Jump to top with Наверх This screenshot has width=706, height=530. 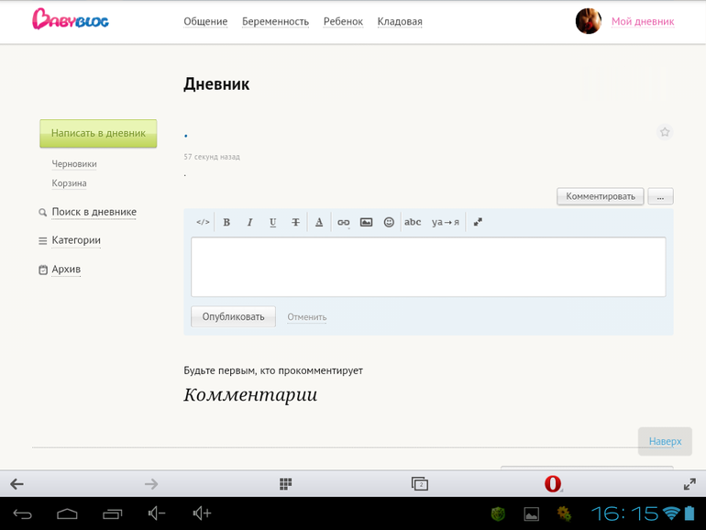point(665,441)
